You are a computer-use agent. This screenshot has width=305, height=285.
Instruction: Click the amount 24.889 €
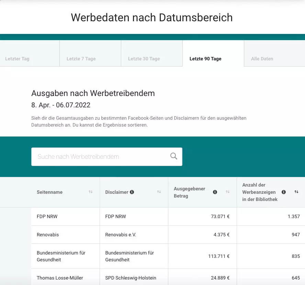[x=220, y=278]
